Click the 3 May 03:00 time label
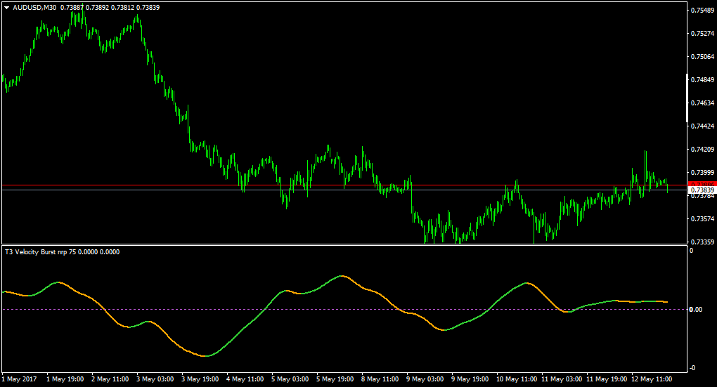The width and height of the screenshot is (717, 387). (x=155, y=379)
